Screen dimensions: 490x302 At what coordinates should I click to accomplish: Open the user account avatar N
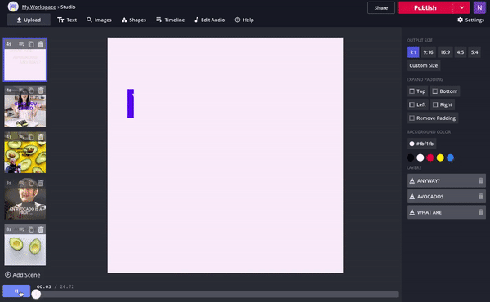pyautogui.click(x=479, y=7)
